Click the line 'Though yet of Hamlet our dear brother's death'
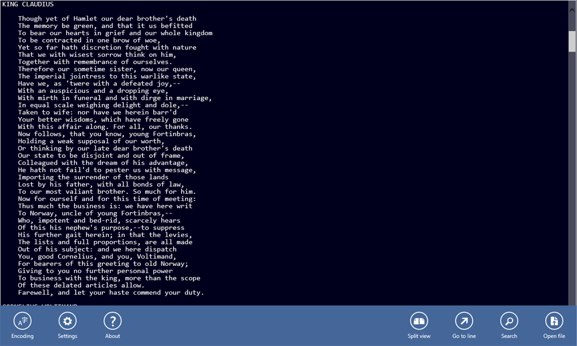 click(107, 18)
